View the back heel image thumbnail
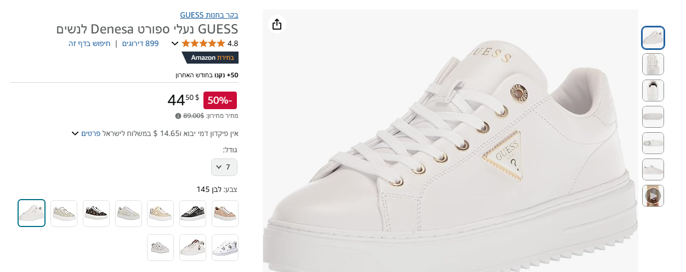Viewport: 686px width, 272px height. 653,90
